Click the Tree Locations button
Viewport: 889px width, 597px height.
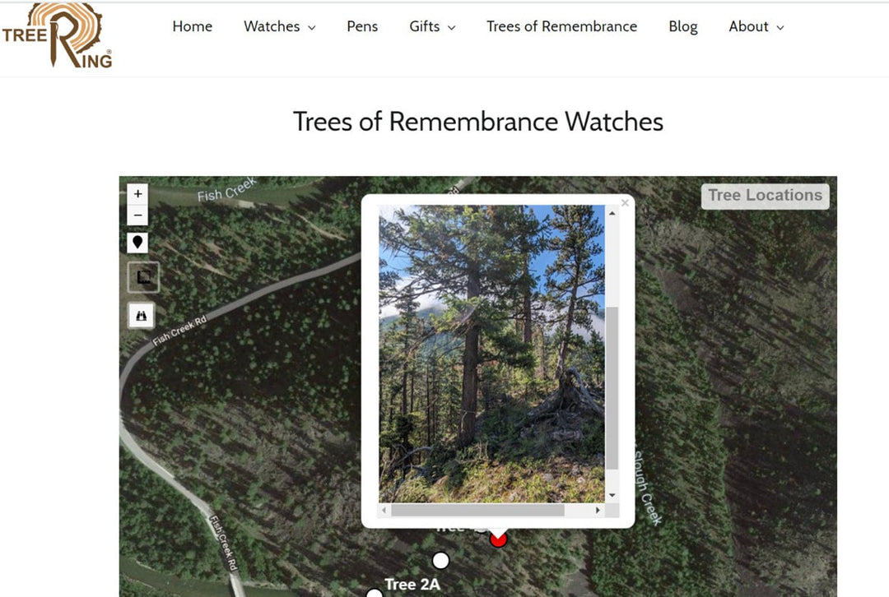point(765,196)
